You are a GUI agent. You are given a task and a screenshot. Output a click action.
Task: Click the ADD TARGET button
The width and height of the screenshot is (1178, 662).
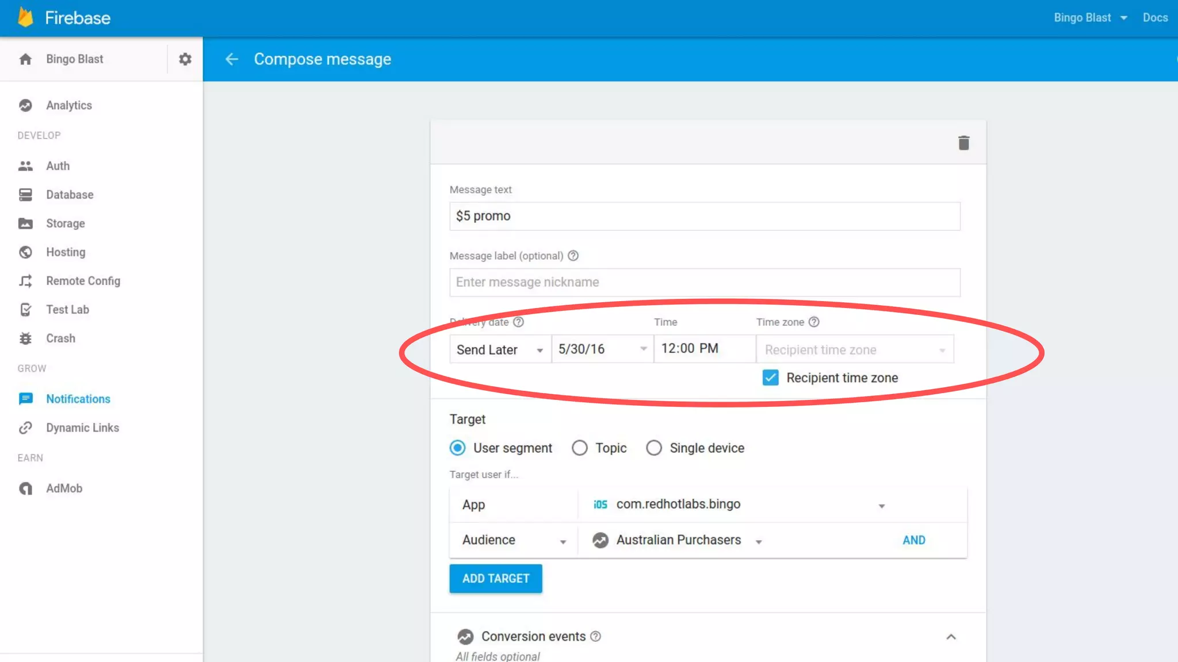coord(495,579)
